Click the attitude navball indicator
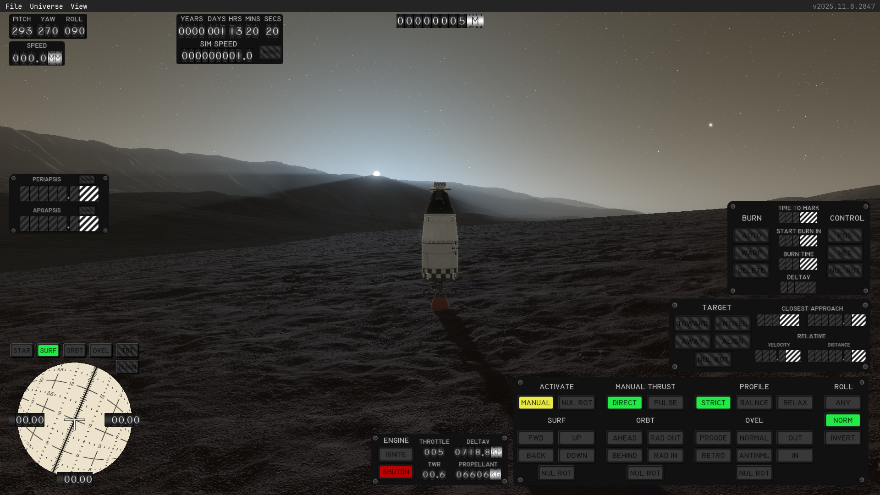 pos(74,418)
